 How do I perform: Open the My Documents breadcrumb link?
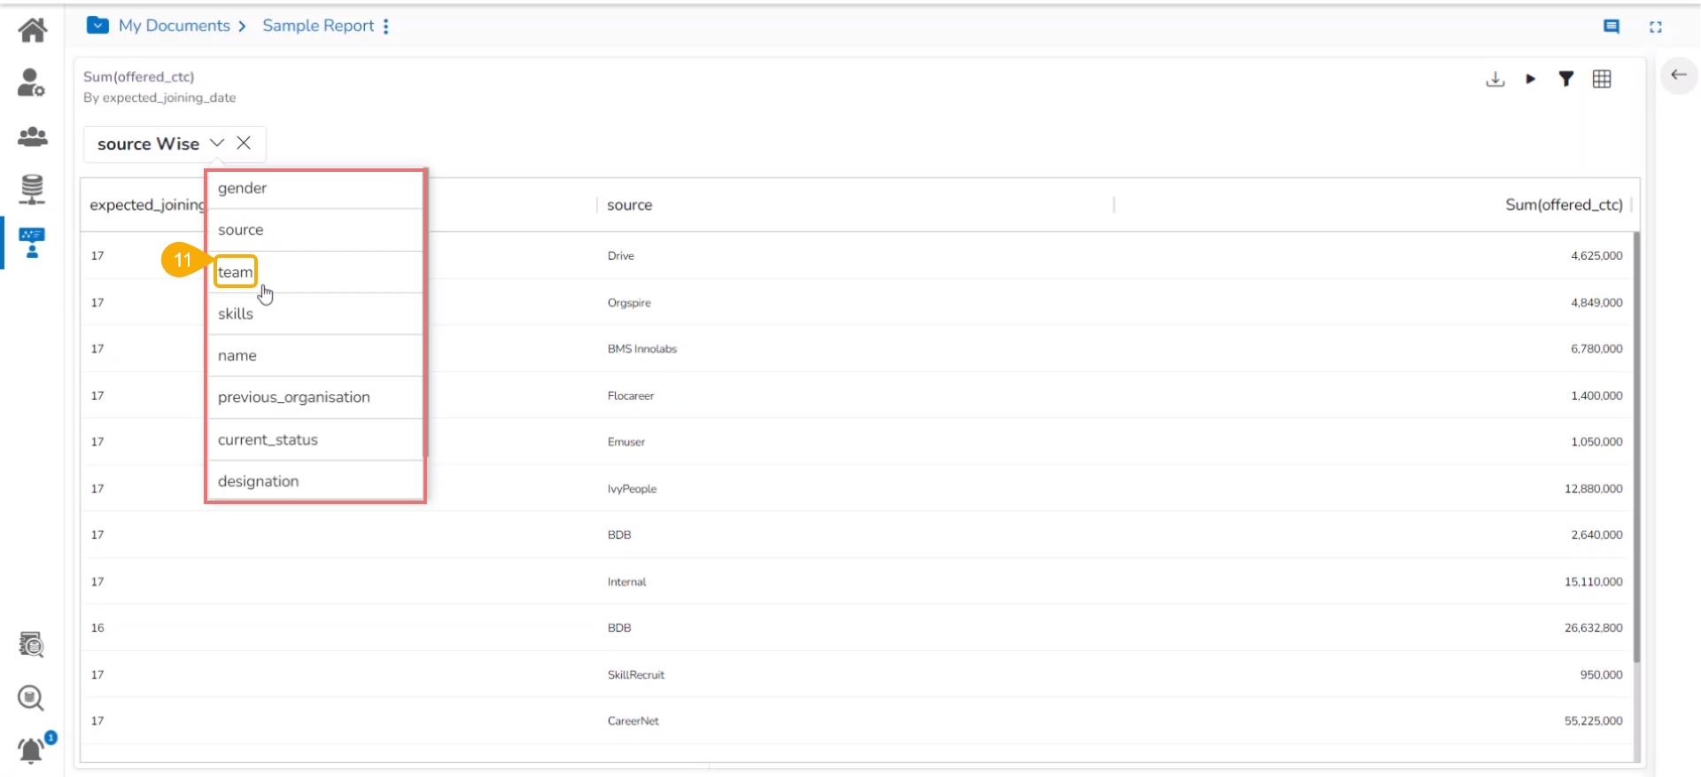pyautogui.click(x=175, y=26)
